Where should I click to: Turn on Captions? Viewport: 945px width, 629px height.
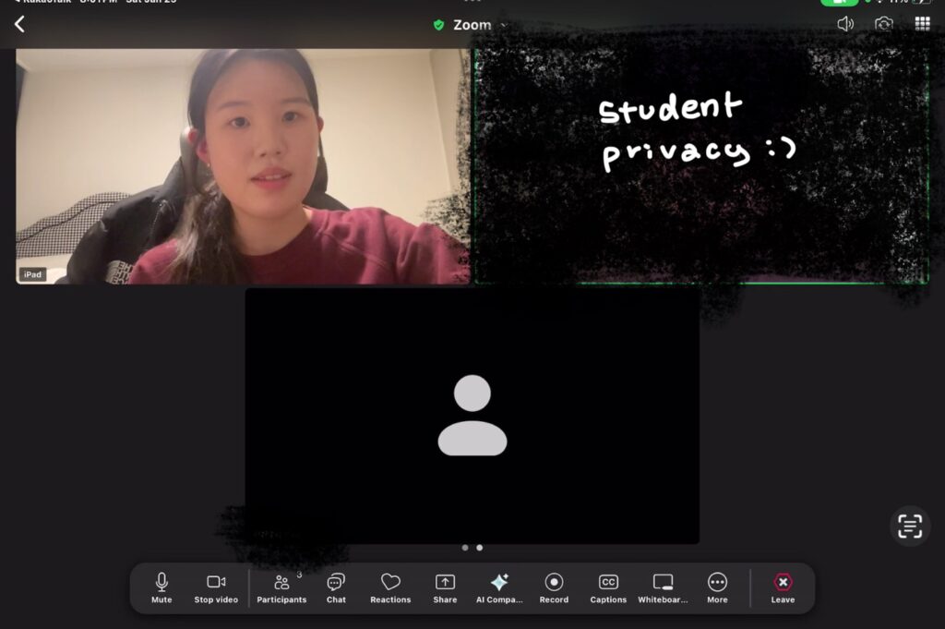click(x=608, y=588)
